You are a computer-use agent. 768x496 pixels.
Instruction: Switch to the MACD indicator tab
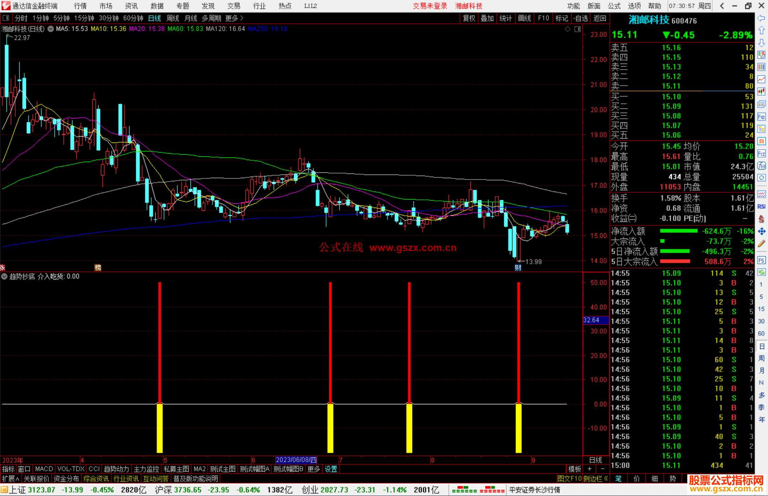point(44,469)
